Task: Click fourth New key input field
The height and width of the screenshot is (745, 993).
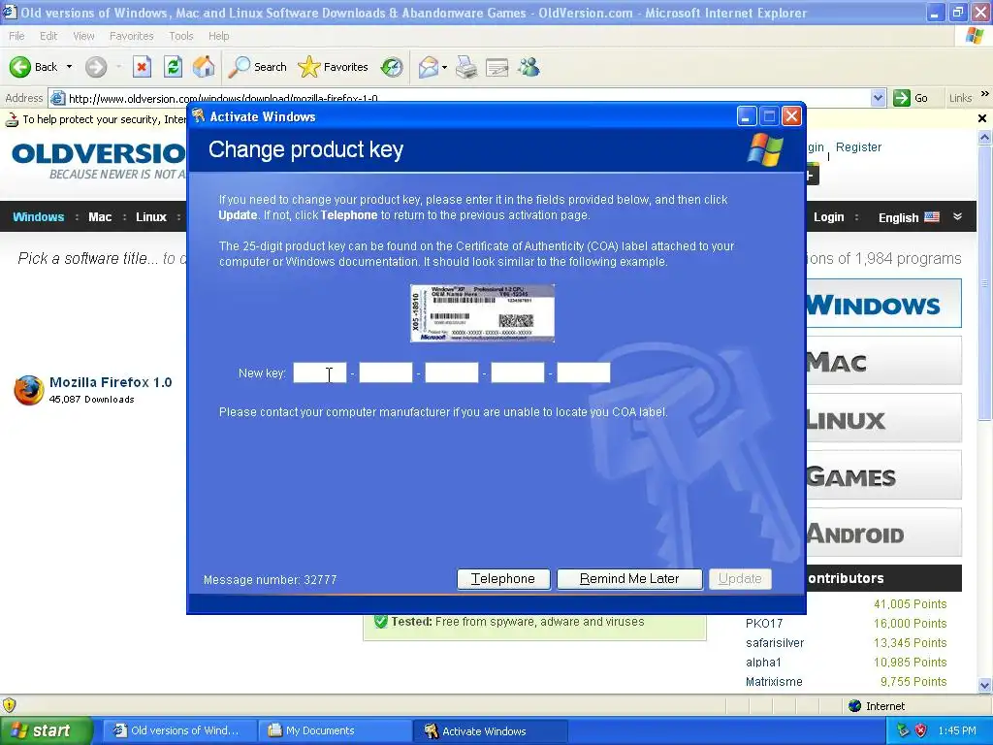Action: 518,372
